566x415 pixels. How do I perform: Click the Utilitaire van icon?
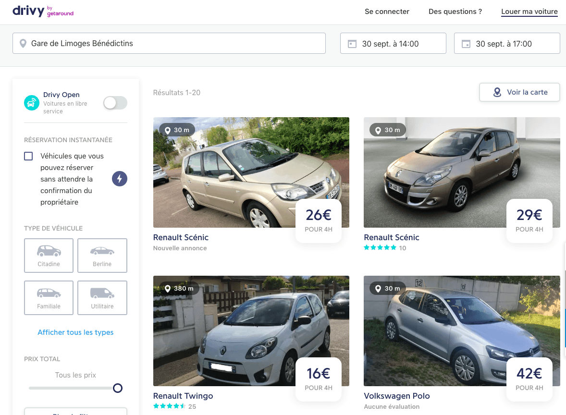click(x=102, y=293)
